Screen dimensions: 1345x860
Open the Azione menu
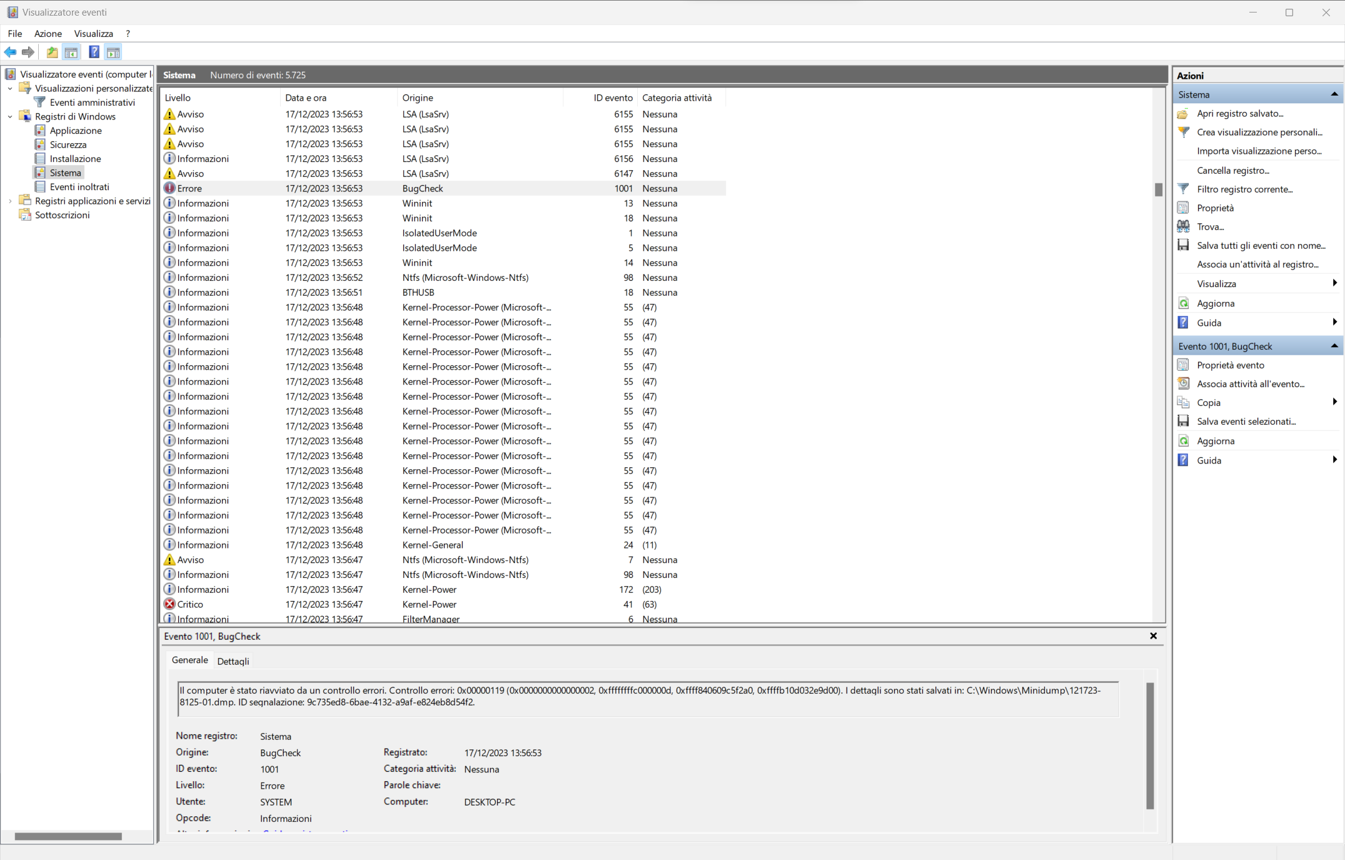[x=48, y=34]
